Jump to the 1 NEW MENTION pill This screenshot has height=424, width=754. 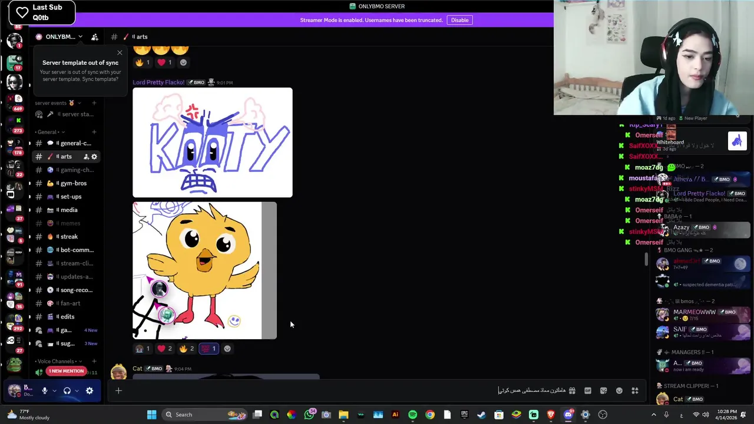pos(66,371)
